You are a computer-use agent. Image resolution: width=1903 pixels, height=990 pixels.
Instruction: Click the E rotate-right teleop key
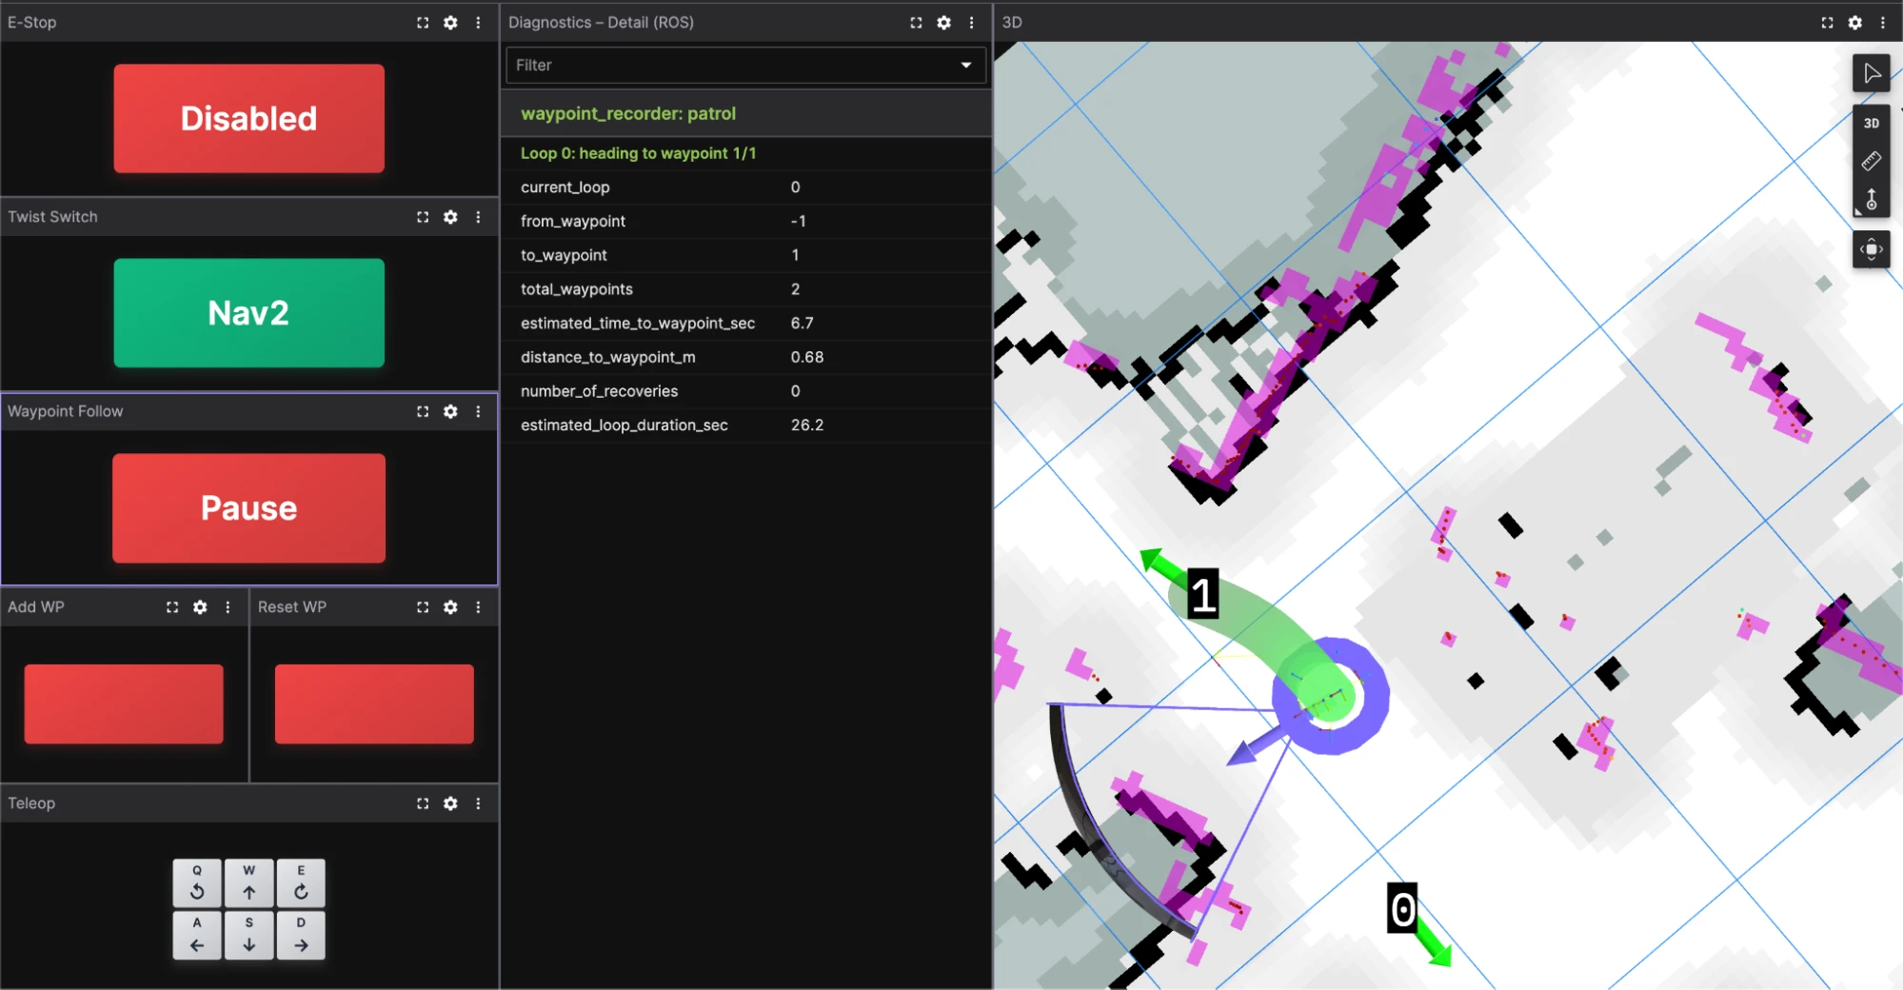pos(301,882)
